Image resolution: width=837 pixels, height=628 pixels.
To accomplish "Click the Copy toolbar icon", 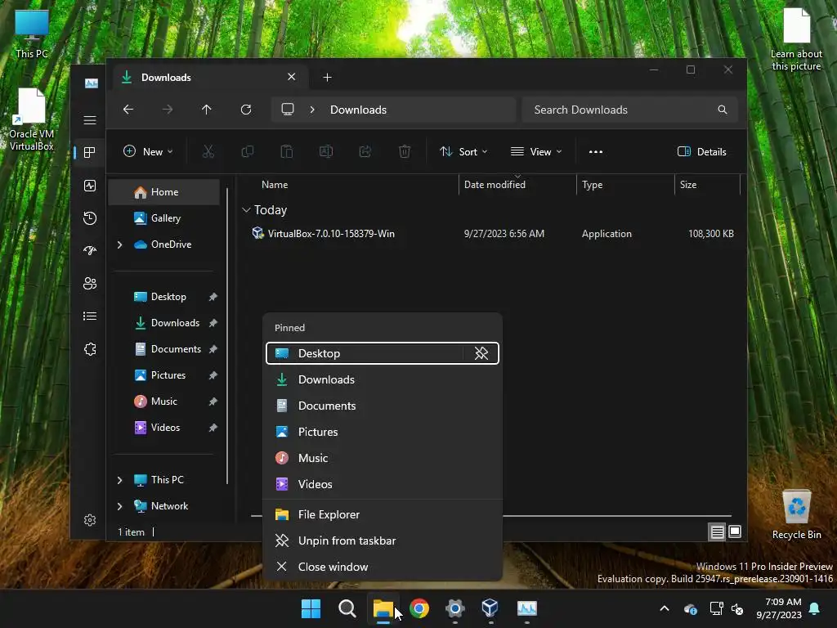I will 248,151.
